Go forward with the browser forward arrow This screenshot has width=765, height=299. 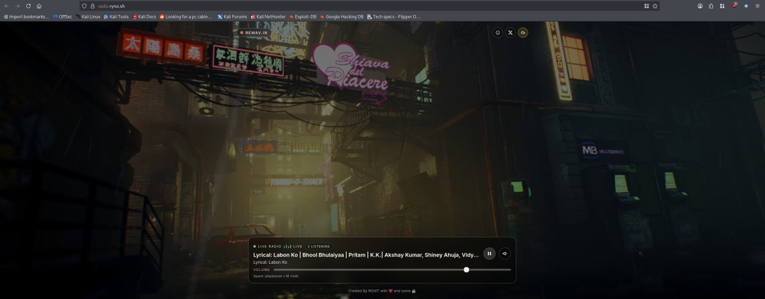pos(17,6)
